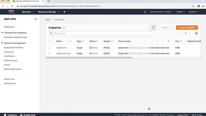
Task: Select the target-dms row checkbox
Action: pyautogui.click(x=50, y=47)
